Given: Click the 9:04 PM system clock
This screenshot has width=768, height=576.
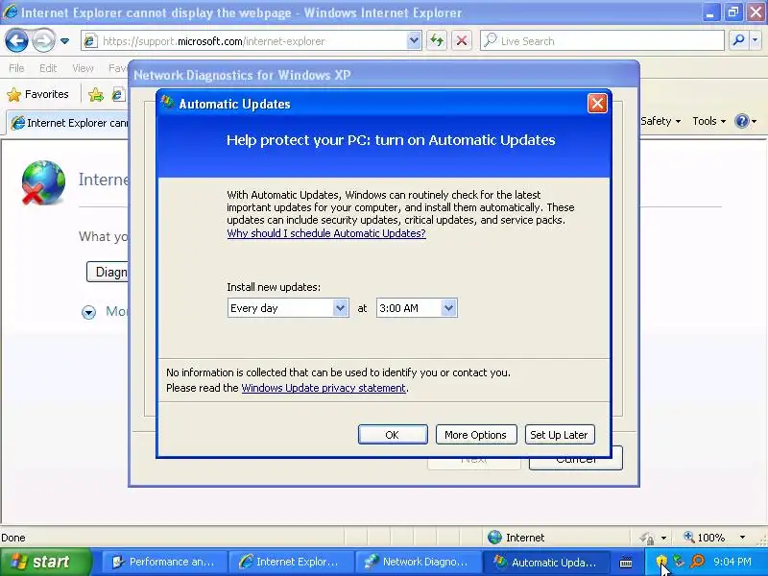Looking at the screenshot, I should 732,562.
